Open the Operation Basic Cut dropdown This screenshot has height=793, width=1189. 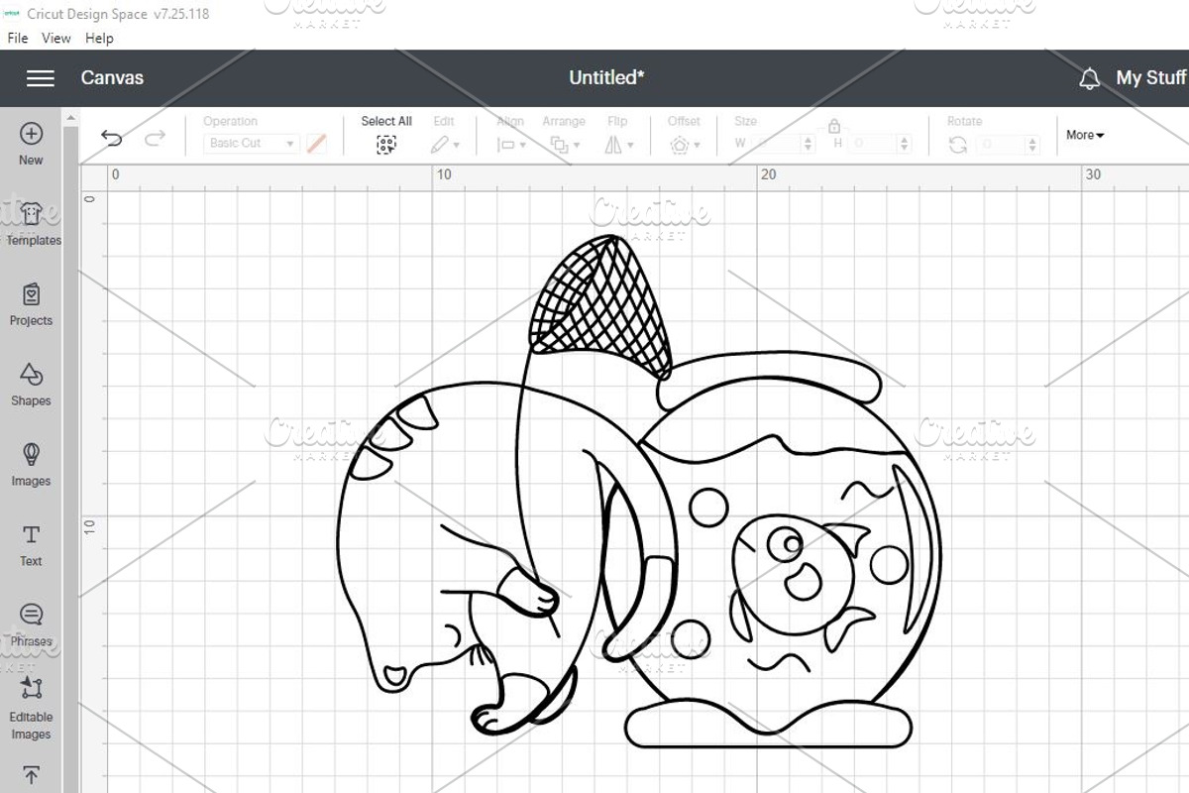252,144
